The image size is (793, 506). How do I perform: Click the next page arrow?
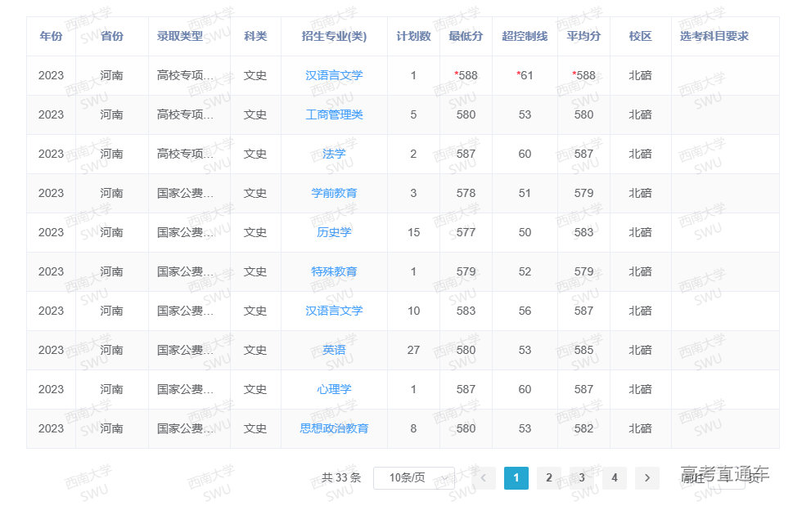[647, 478]
